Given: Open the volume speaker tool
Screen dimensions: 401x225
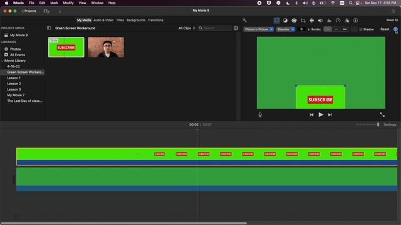Looking at the screenshot, I should point(320,21).
